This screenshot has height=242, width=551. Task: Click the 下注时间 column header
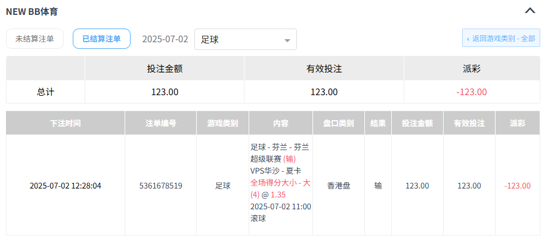tap(65, 124)
